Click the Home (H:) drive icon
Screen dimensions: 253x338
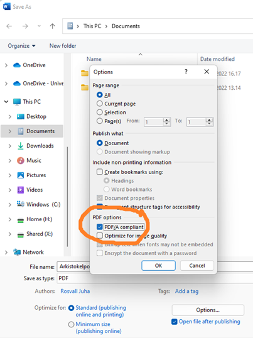point(21,220)
